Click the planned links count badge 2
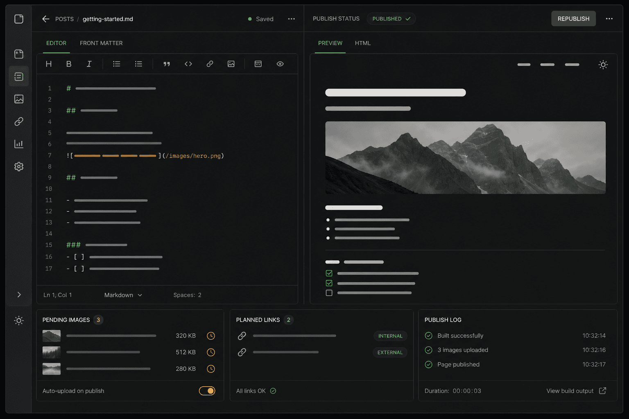The height and width of the screenshot is (419, 629). coord(288,320)
